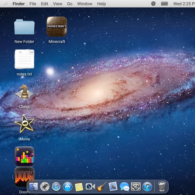The image size is (195, 195).
Task: Open System Preferences gear in the Dock
Action: pyautogui.click(x=136, y=187)
